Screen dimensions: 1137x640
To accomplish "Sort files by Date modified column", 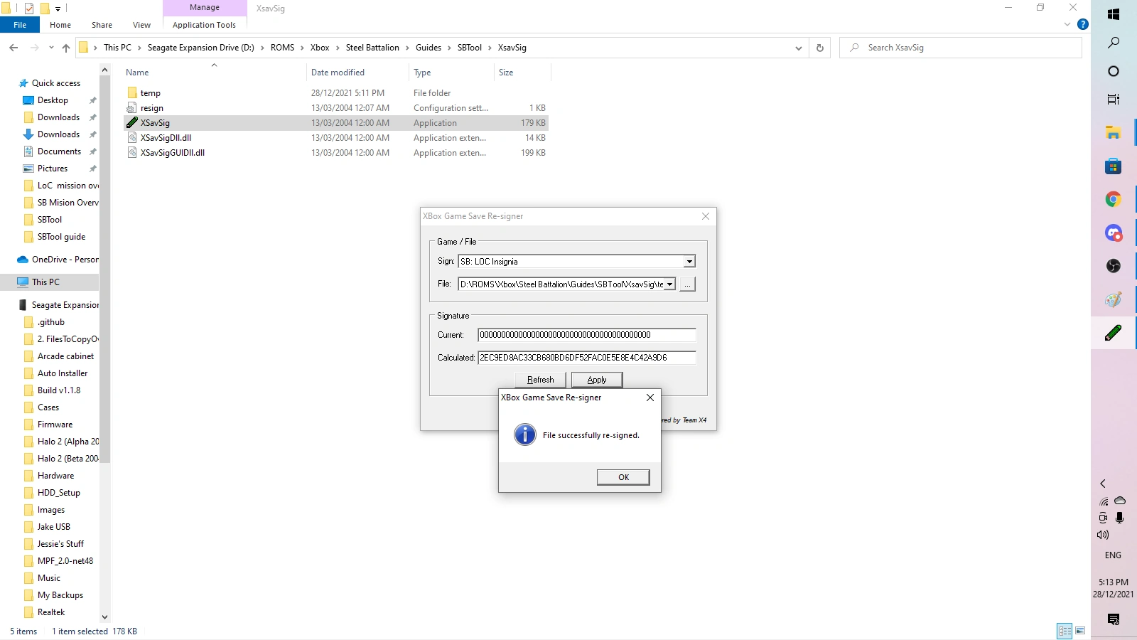I will pos(338,73).
